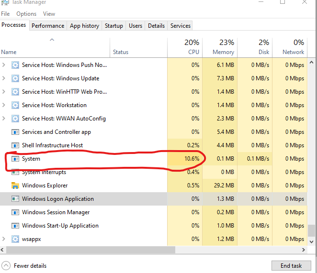The image size is (317, 273).
Task: Select the Processes tab
Action: pyautogui.click(x=14, y=25)
